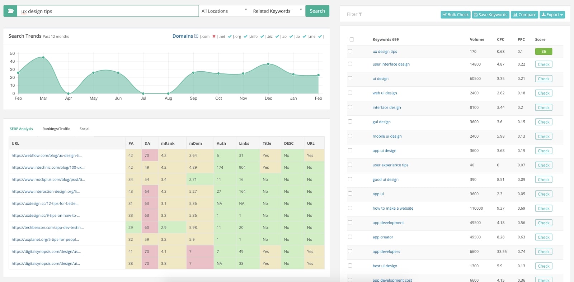Expand Domains with the plus icon

click(196, 36)
